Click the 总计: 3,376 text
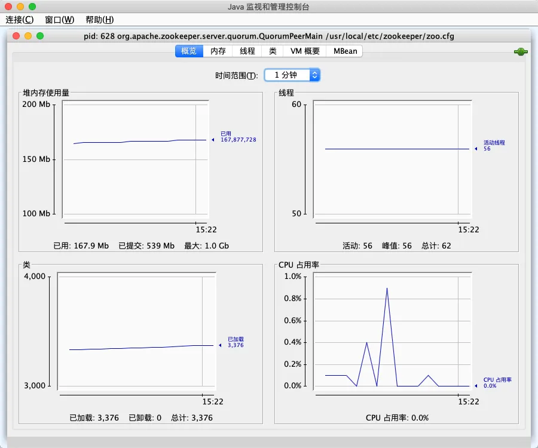The height and width of the screenshot is (448, 538). tap(192, 418)
